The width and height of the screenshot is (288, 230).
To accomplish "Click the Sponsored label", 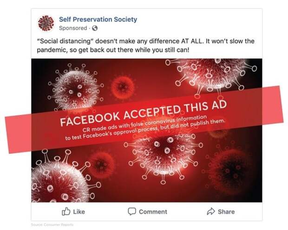I will tap(73, 28).
